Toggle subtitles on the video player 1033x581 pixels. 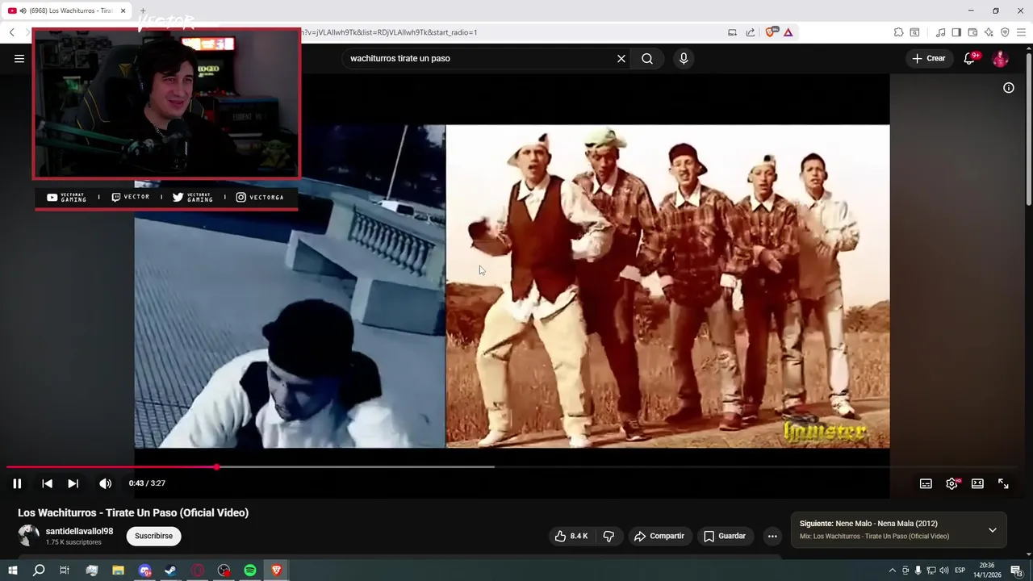click(926, 483)
